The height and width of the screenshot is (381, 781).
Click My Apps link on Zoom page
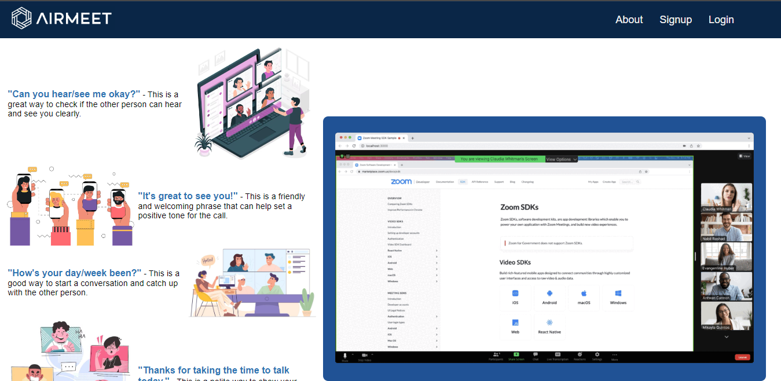point(593,182)
